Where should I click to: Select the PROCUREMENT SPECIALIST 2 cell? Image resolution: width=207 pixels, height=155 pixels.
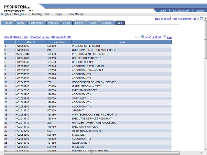tap(122, 54)
